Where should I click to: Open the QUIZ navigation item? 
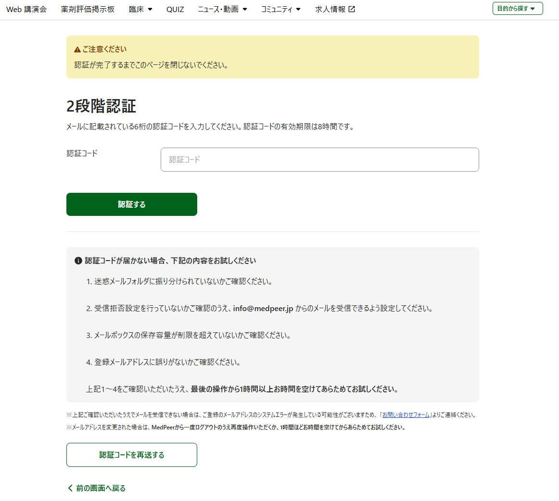pos(175,9)
